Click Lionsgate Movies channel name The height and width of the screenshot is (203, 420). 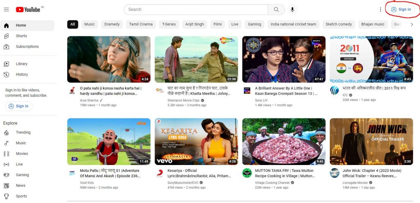click(x=355, y=183)
